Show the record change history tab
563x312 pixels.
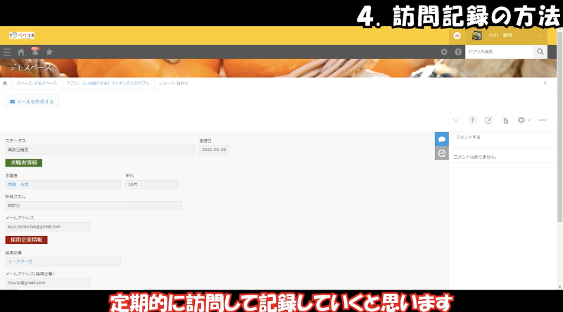[x=442, y=153]
